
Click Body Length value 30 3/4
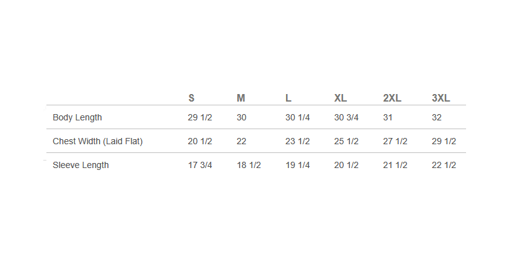346,117
